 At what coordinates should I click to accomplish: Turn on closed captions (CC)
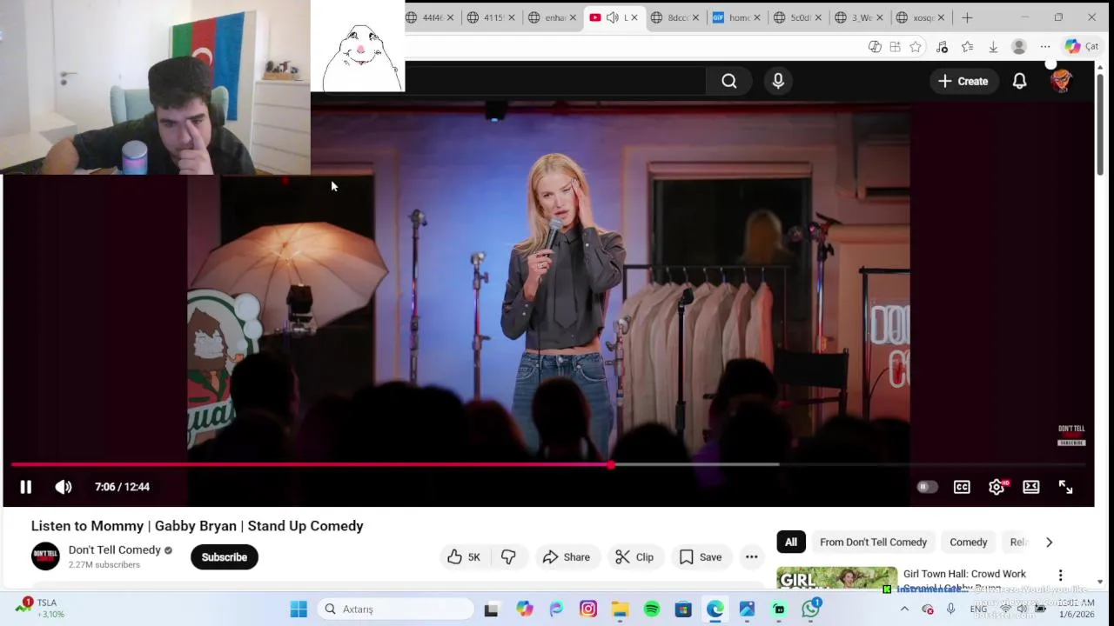click(962, 487)
